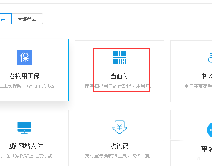212x166 pixels.
Task: Select the recommended tab ending in 荐
Action: pos(5,19)
